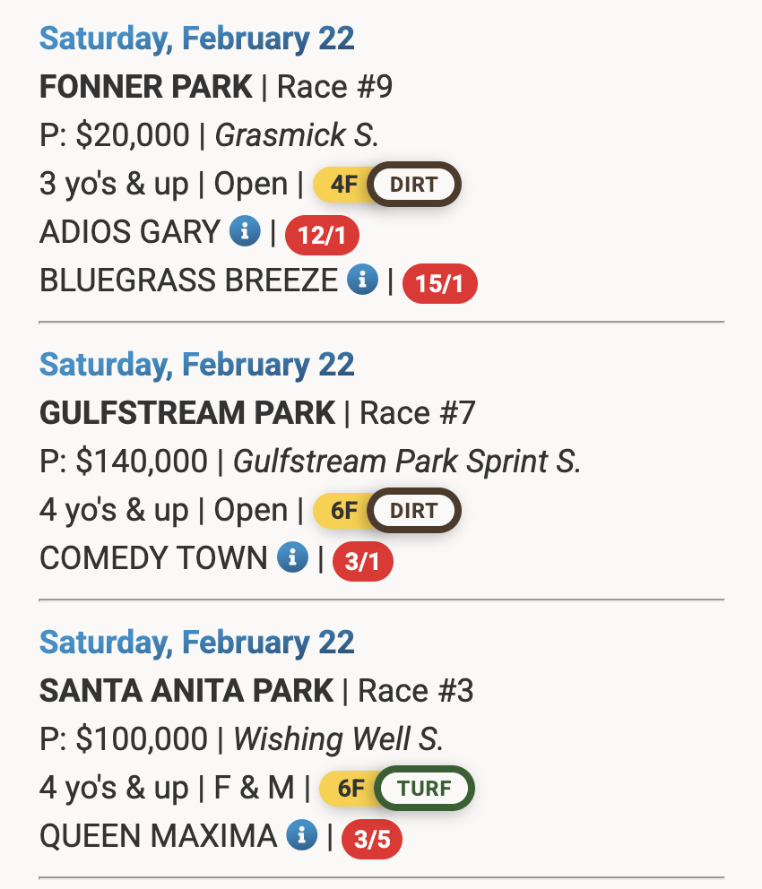
Task: Open the Grasmick S. race name
Action: (x=297, y=135)
